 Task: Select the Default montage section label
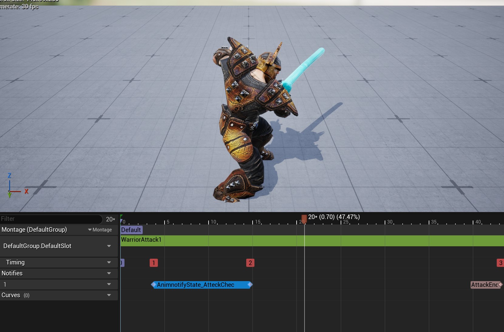click(x=131, y=230)
